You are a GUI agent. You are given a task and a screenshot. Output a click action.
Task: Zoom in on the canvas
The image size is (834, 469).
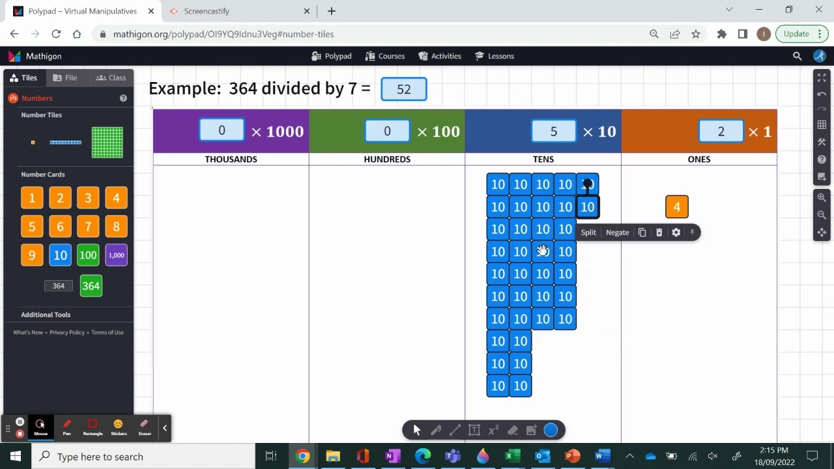click(x=822, y=197)
